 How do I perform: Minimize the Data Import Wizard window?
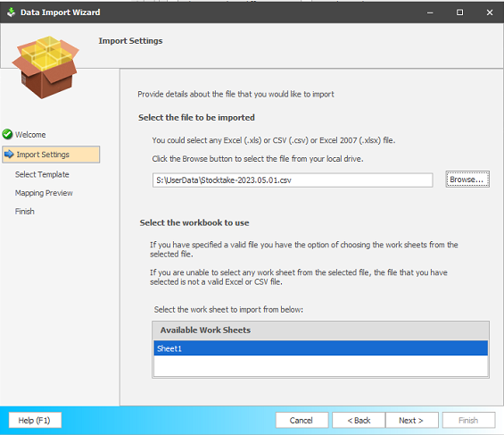click(430, 13)
